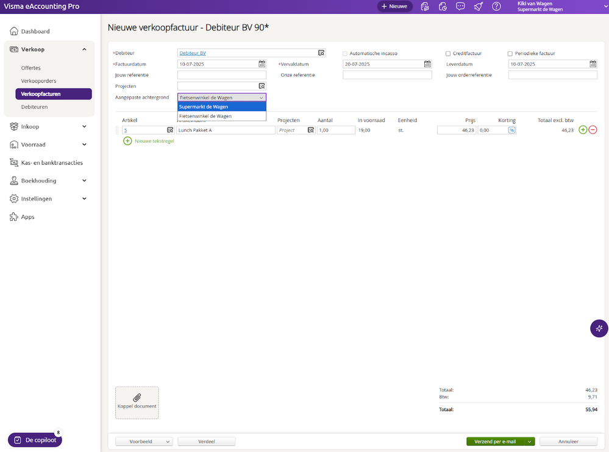The image size is (609, 452).
Task: Open the Verzend per e-mail arrow dropdown
Action: click(529, 442)
